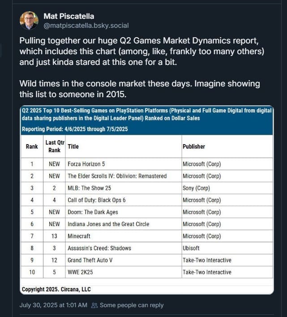Image resolution: width=287 pixels, height=317 pixels.
Task: Click the MLB: The Show 25 entry
Action: coord(90,188)
